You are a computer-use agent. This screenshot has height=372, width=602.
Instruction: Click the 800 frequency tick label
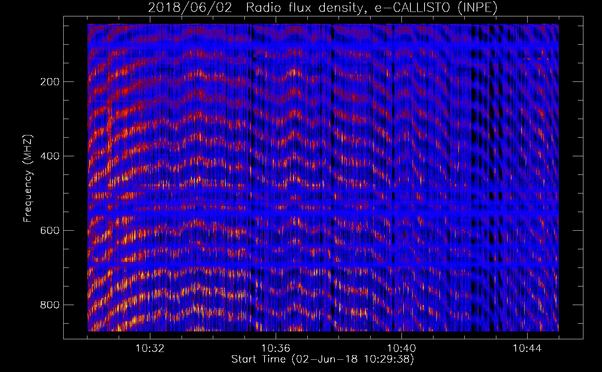[x=50, y=305]
